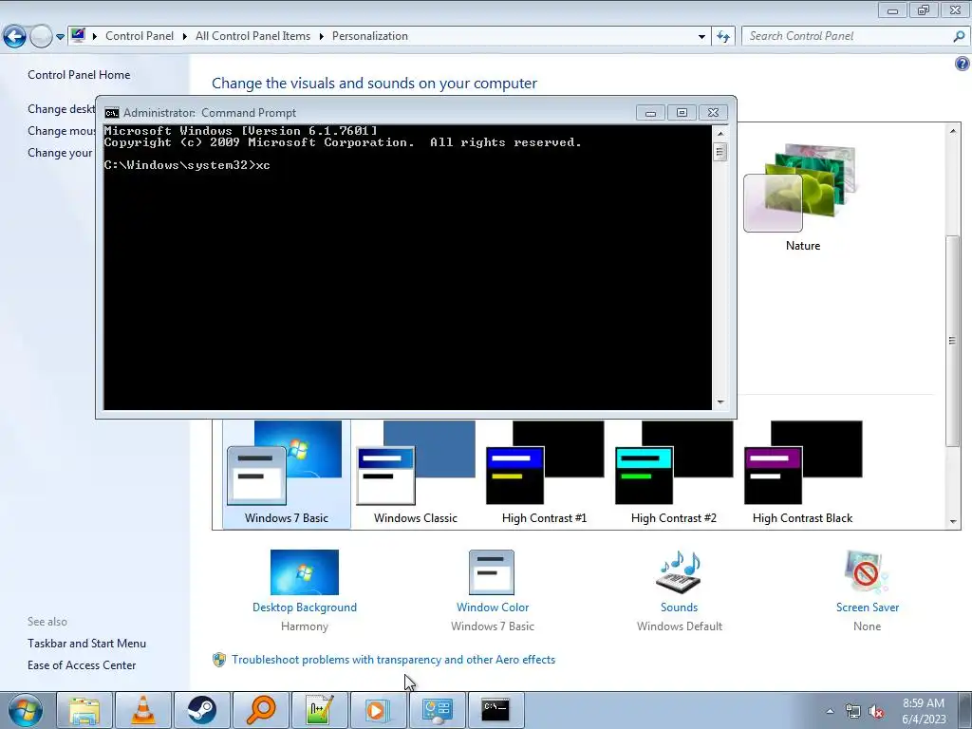Click the Control Panel help icon
972x729 pixels.
[963, 64]
